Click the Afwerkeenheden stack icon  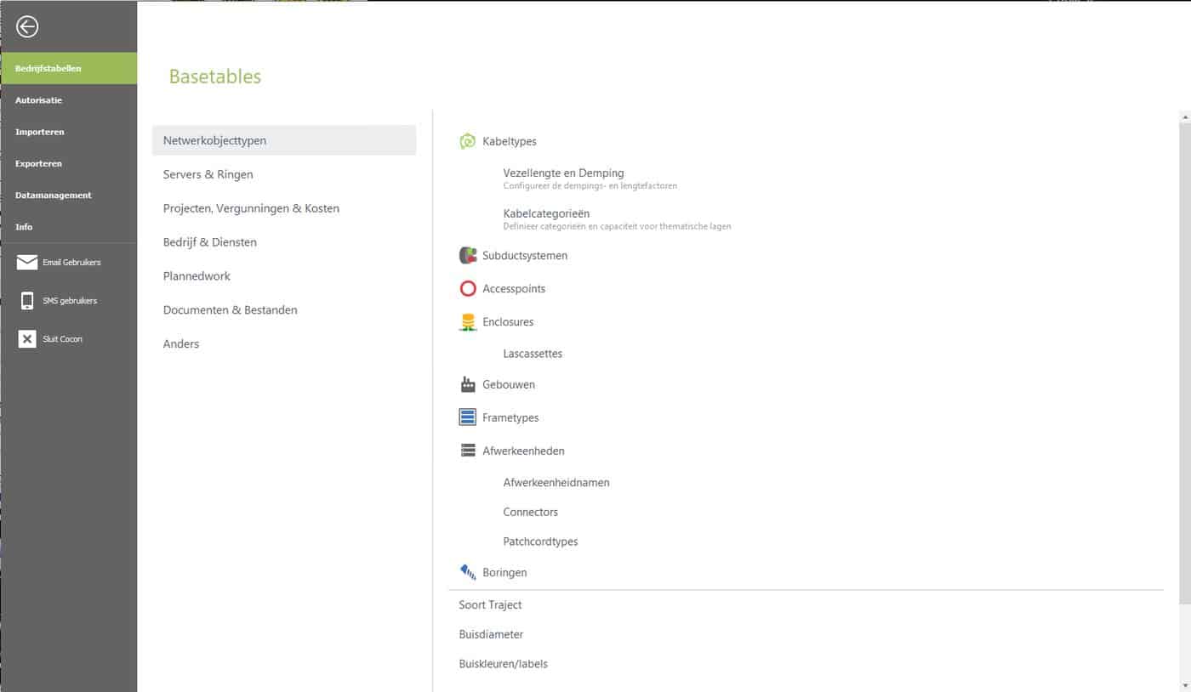point(467,451)
